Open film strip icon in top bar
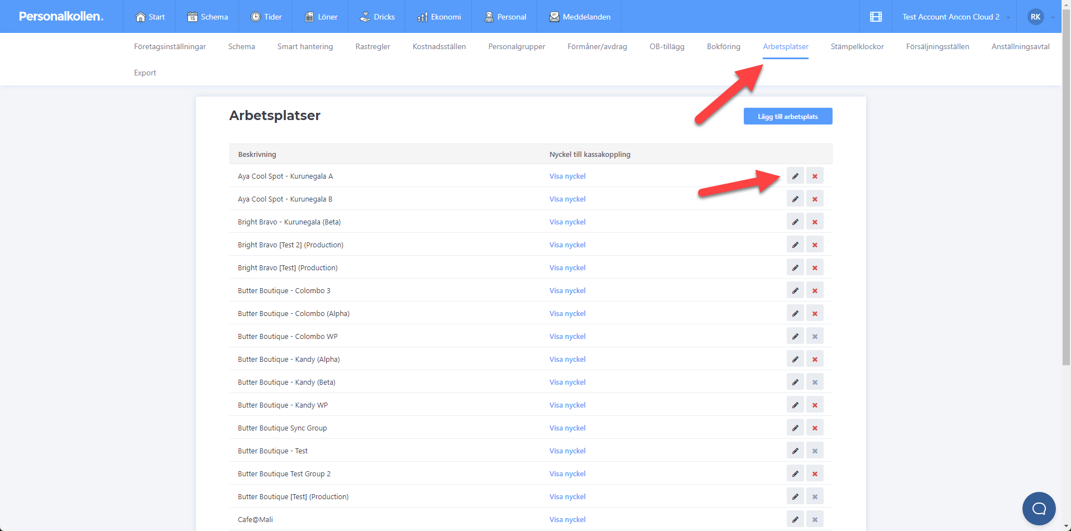This screenshot has width=1071, height=531. [x=876, y=17]
